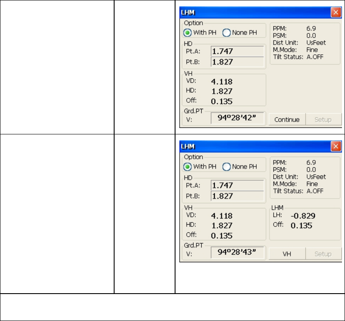345x321 pixels.
Task: Close the lower LHM window
Action: [336, 146]
